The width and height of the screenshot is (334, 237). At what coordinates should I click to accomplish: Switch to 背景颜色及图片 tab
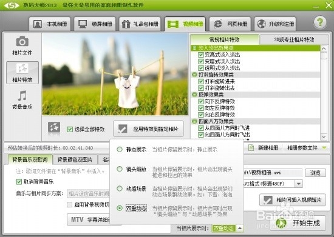(75, 159)
